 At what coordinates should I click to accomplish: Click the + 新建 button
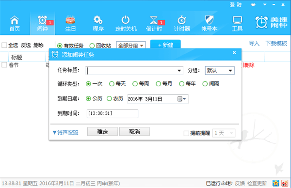[165, 45]
